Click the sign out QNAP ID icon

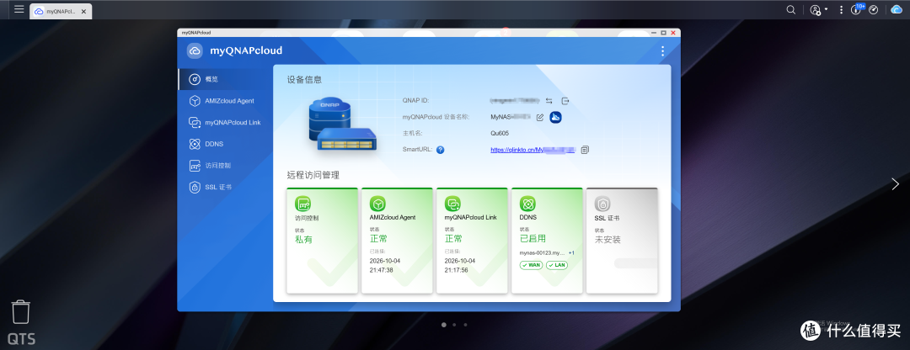coord(565,101)
